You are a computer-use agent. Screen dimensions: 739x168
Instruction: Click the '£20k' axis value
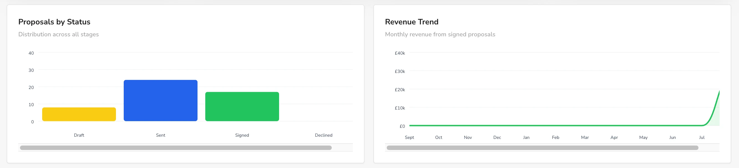tap(400, 90)
